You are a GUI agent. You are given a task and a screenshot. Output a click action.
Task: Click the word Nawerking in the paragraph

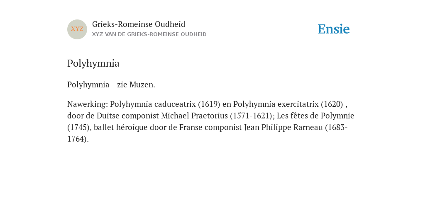tap(88, 104)
